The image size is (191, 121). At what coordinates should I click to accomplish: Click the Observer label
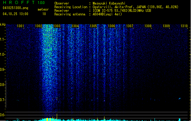[x=62, y=3]
